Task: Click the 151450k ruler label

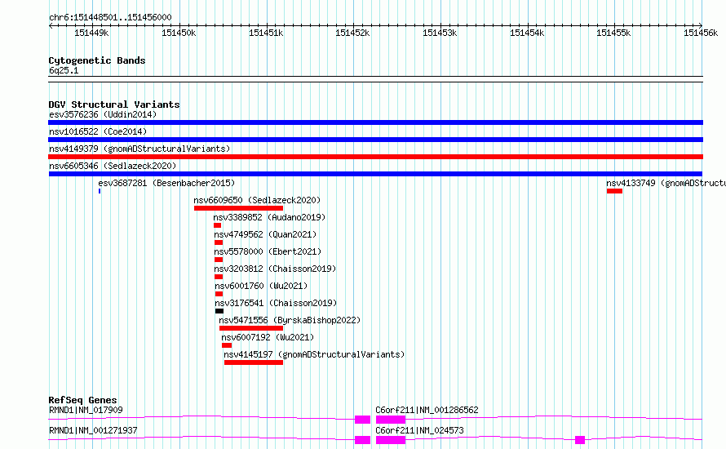Action: [x=179, y=33]
